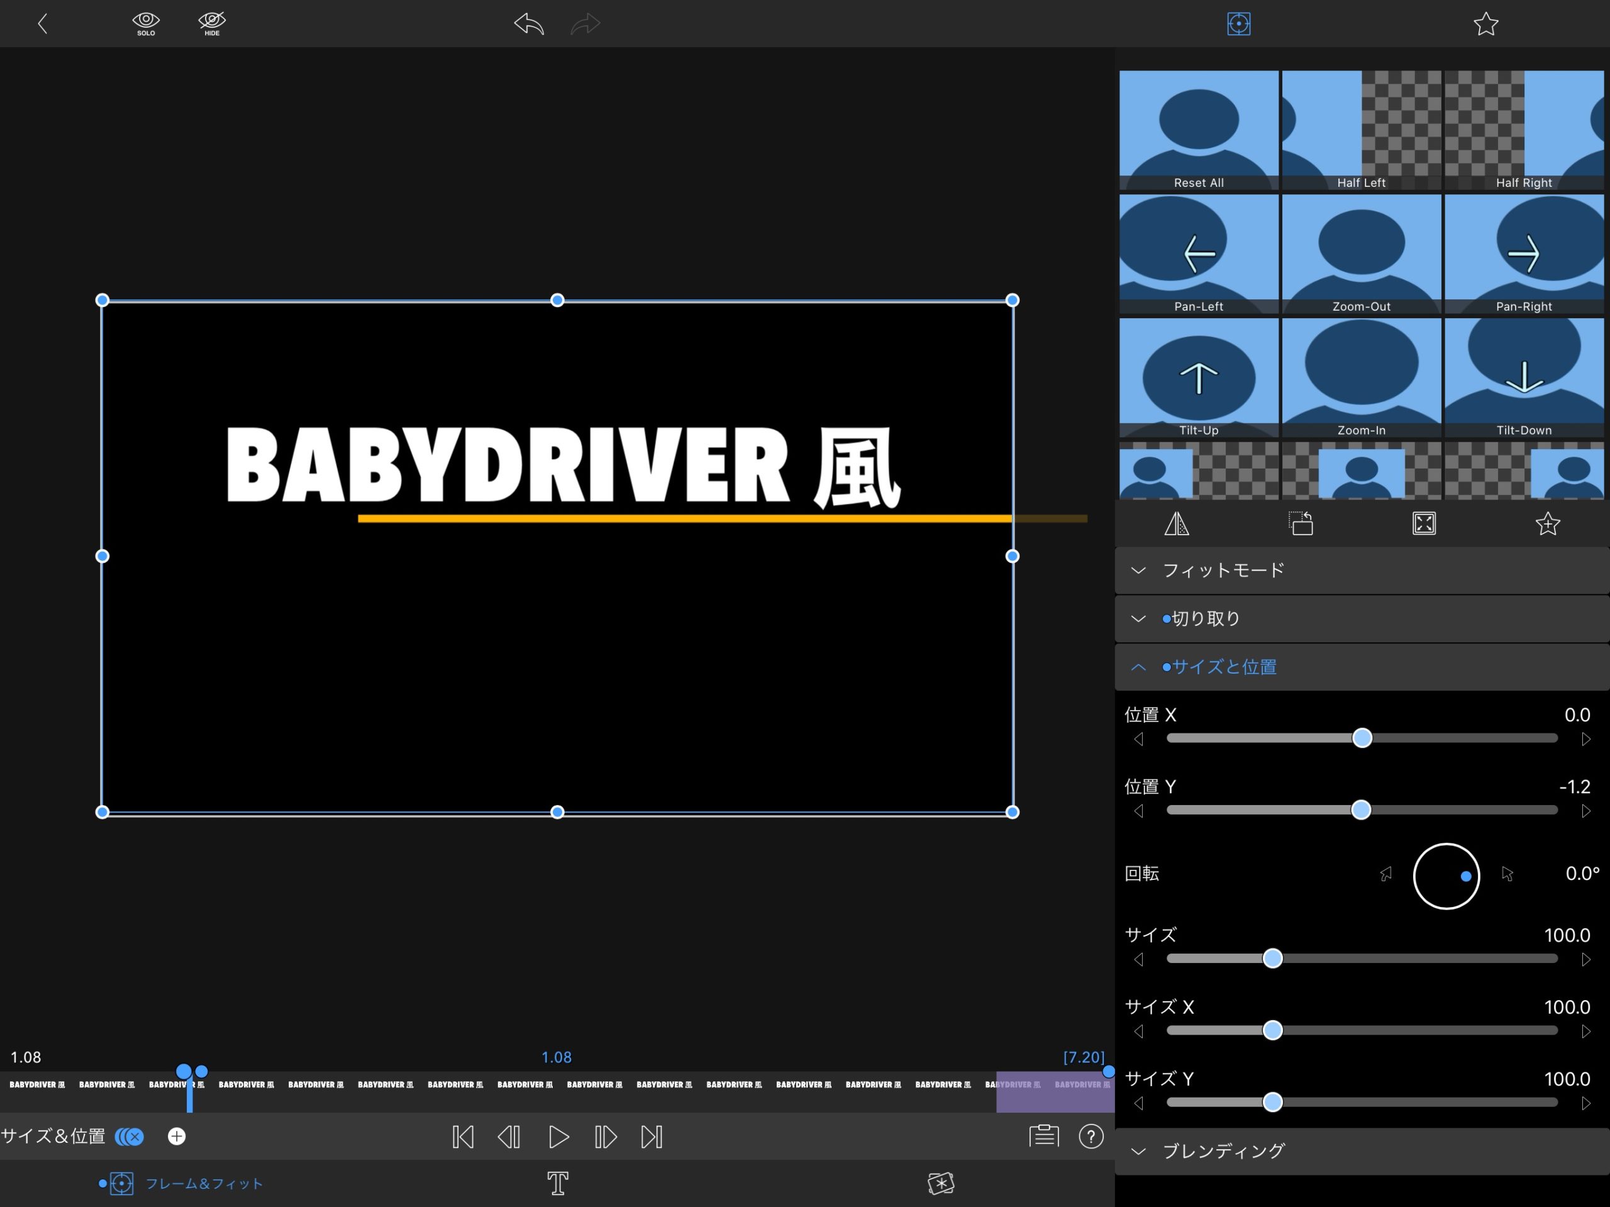Expand the フィットモード section
The image size is (1610, 1207).
(x=1362, y=570)
